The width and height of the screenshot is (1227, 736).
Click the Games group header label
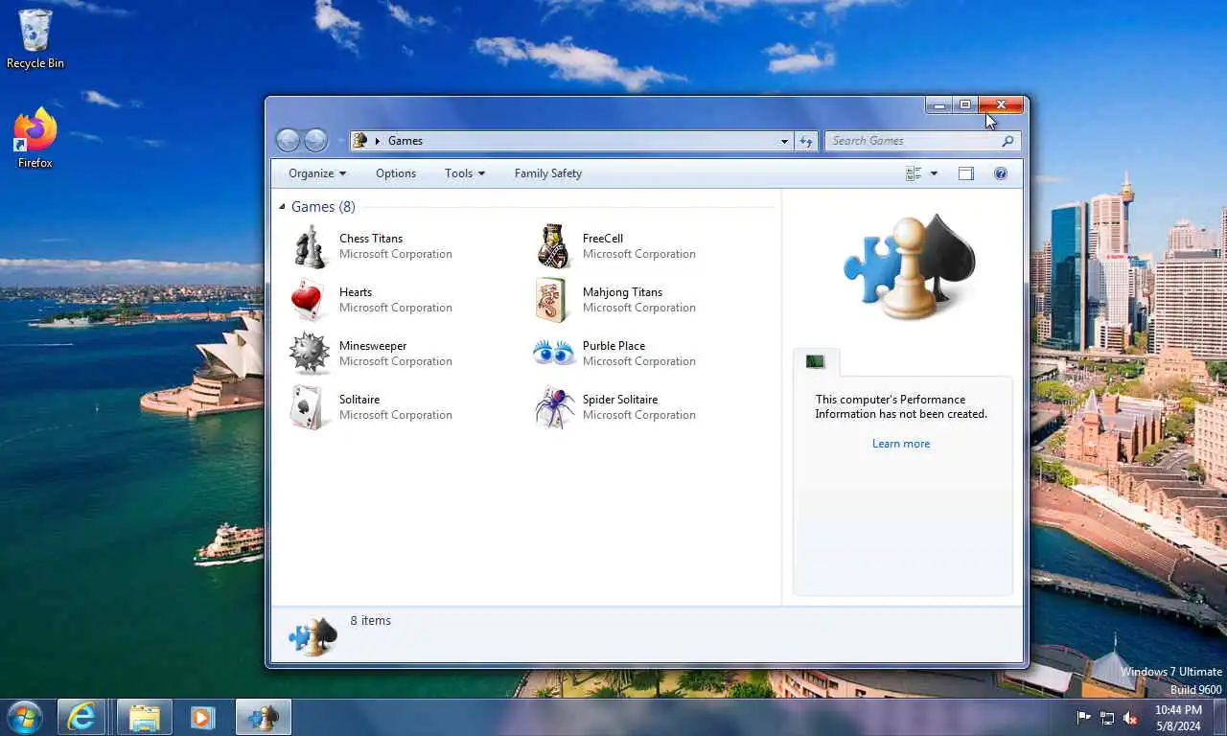(323, 207)
